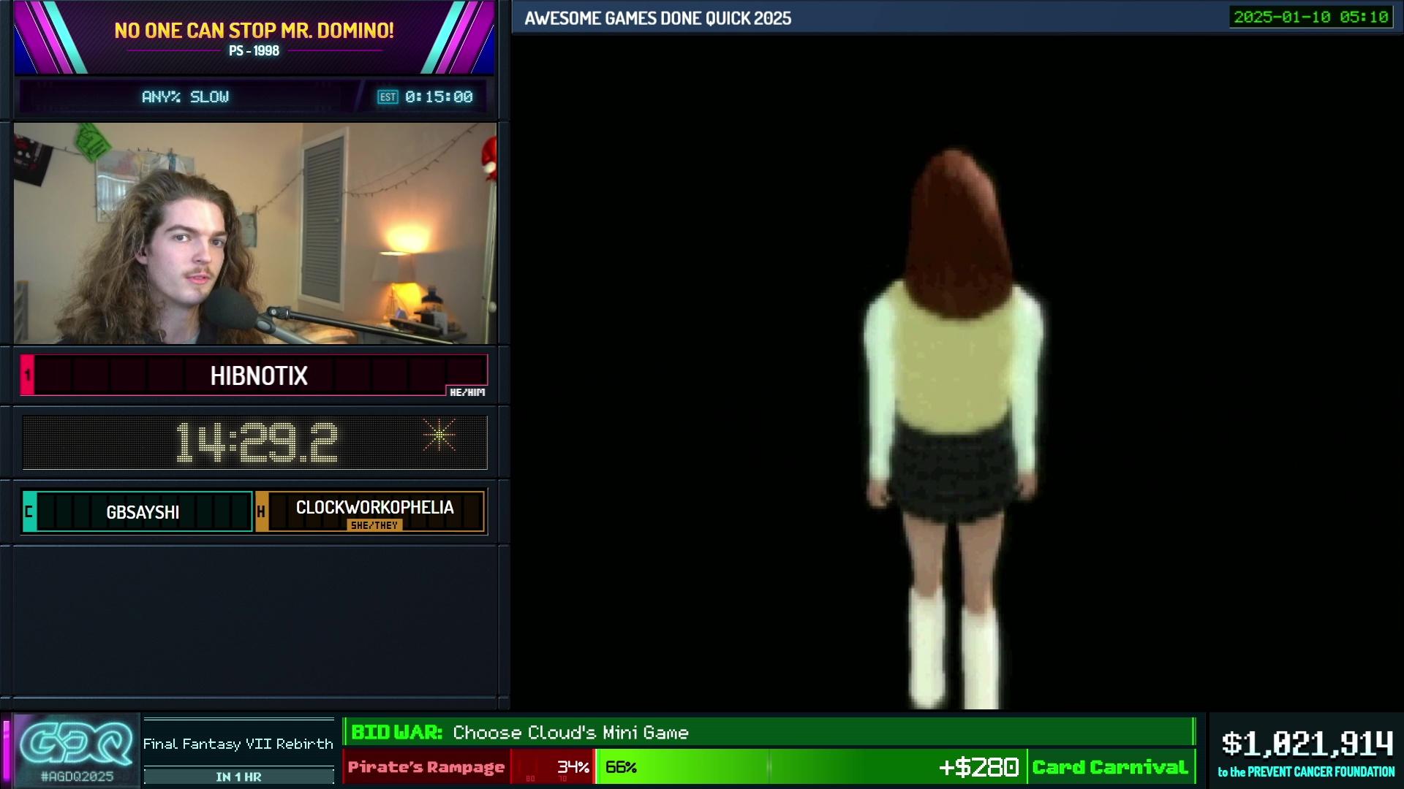This screenshot has width=1404, height=789.
Task: Click the IN 1 HR label
Action: 238,777
